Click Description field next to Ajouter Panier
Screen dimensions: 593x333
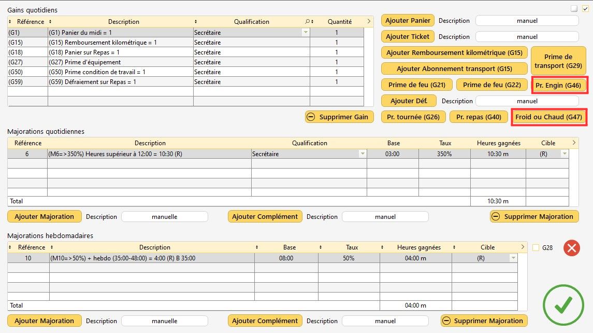coord(527,21)
